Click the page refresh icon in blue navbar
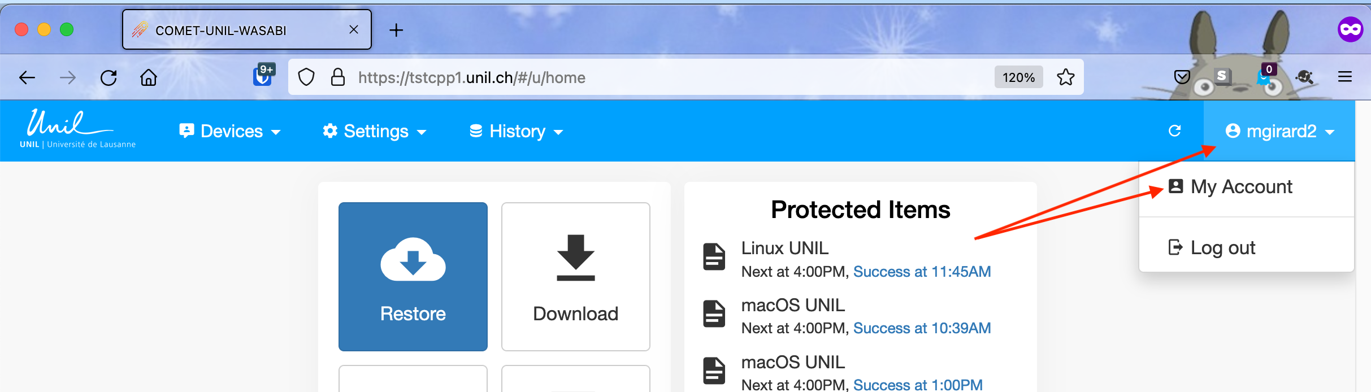Image resolution: width=1371 pixels, height=392 pixels. pyautogui.click(x=1174, y=131)
